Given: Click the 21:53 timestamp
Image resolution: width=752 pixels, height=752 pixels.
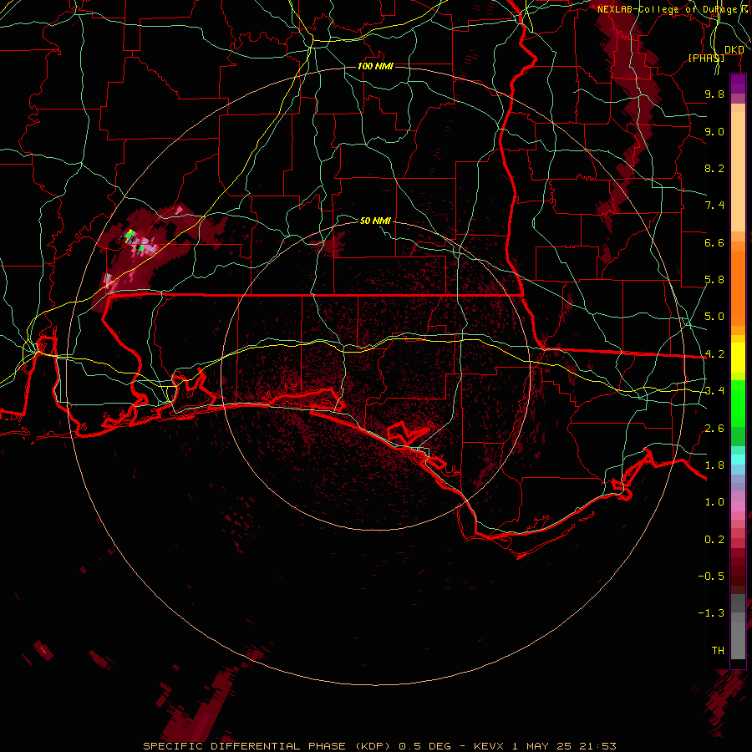Looking at the screenshot, I should pyautogui.click(x=597, y=746).
